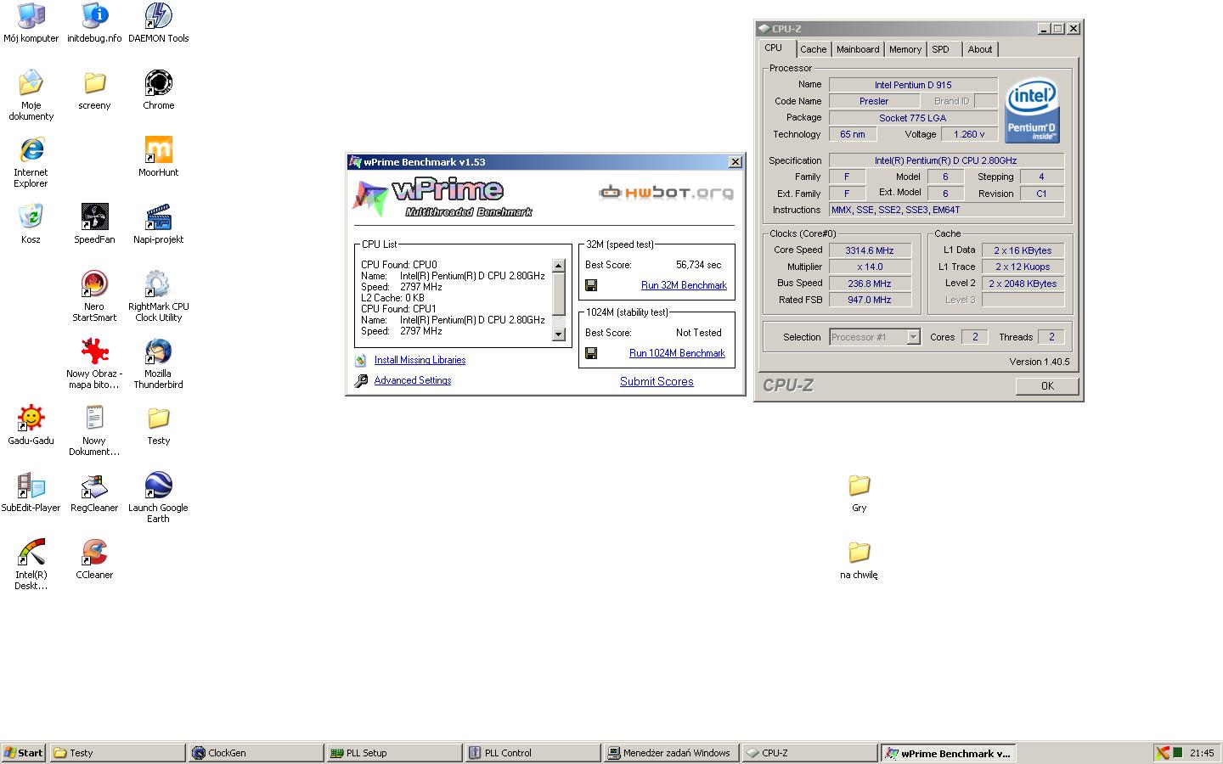Click CPU-Z taskbar button
Viewport: 1223px width, 764px height.
coord(810,752)
